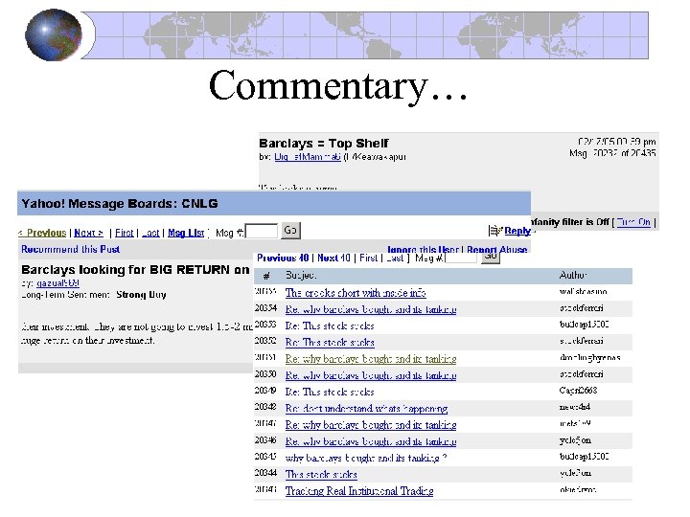690x517 pixels.
Task: Open 'Tracking Real Institutional Trading' thread
Action: (359, 491)
